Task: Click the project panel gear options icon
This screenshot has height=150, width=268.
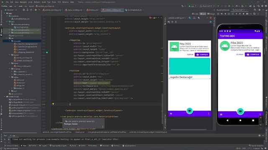Action: pos(36,10)
